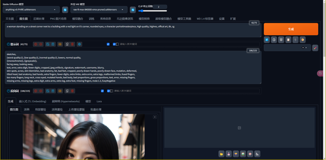This screenshot has height=160, width=326.
Task: Open the Lora tab
Action: [x=99, y=101]
